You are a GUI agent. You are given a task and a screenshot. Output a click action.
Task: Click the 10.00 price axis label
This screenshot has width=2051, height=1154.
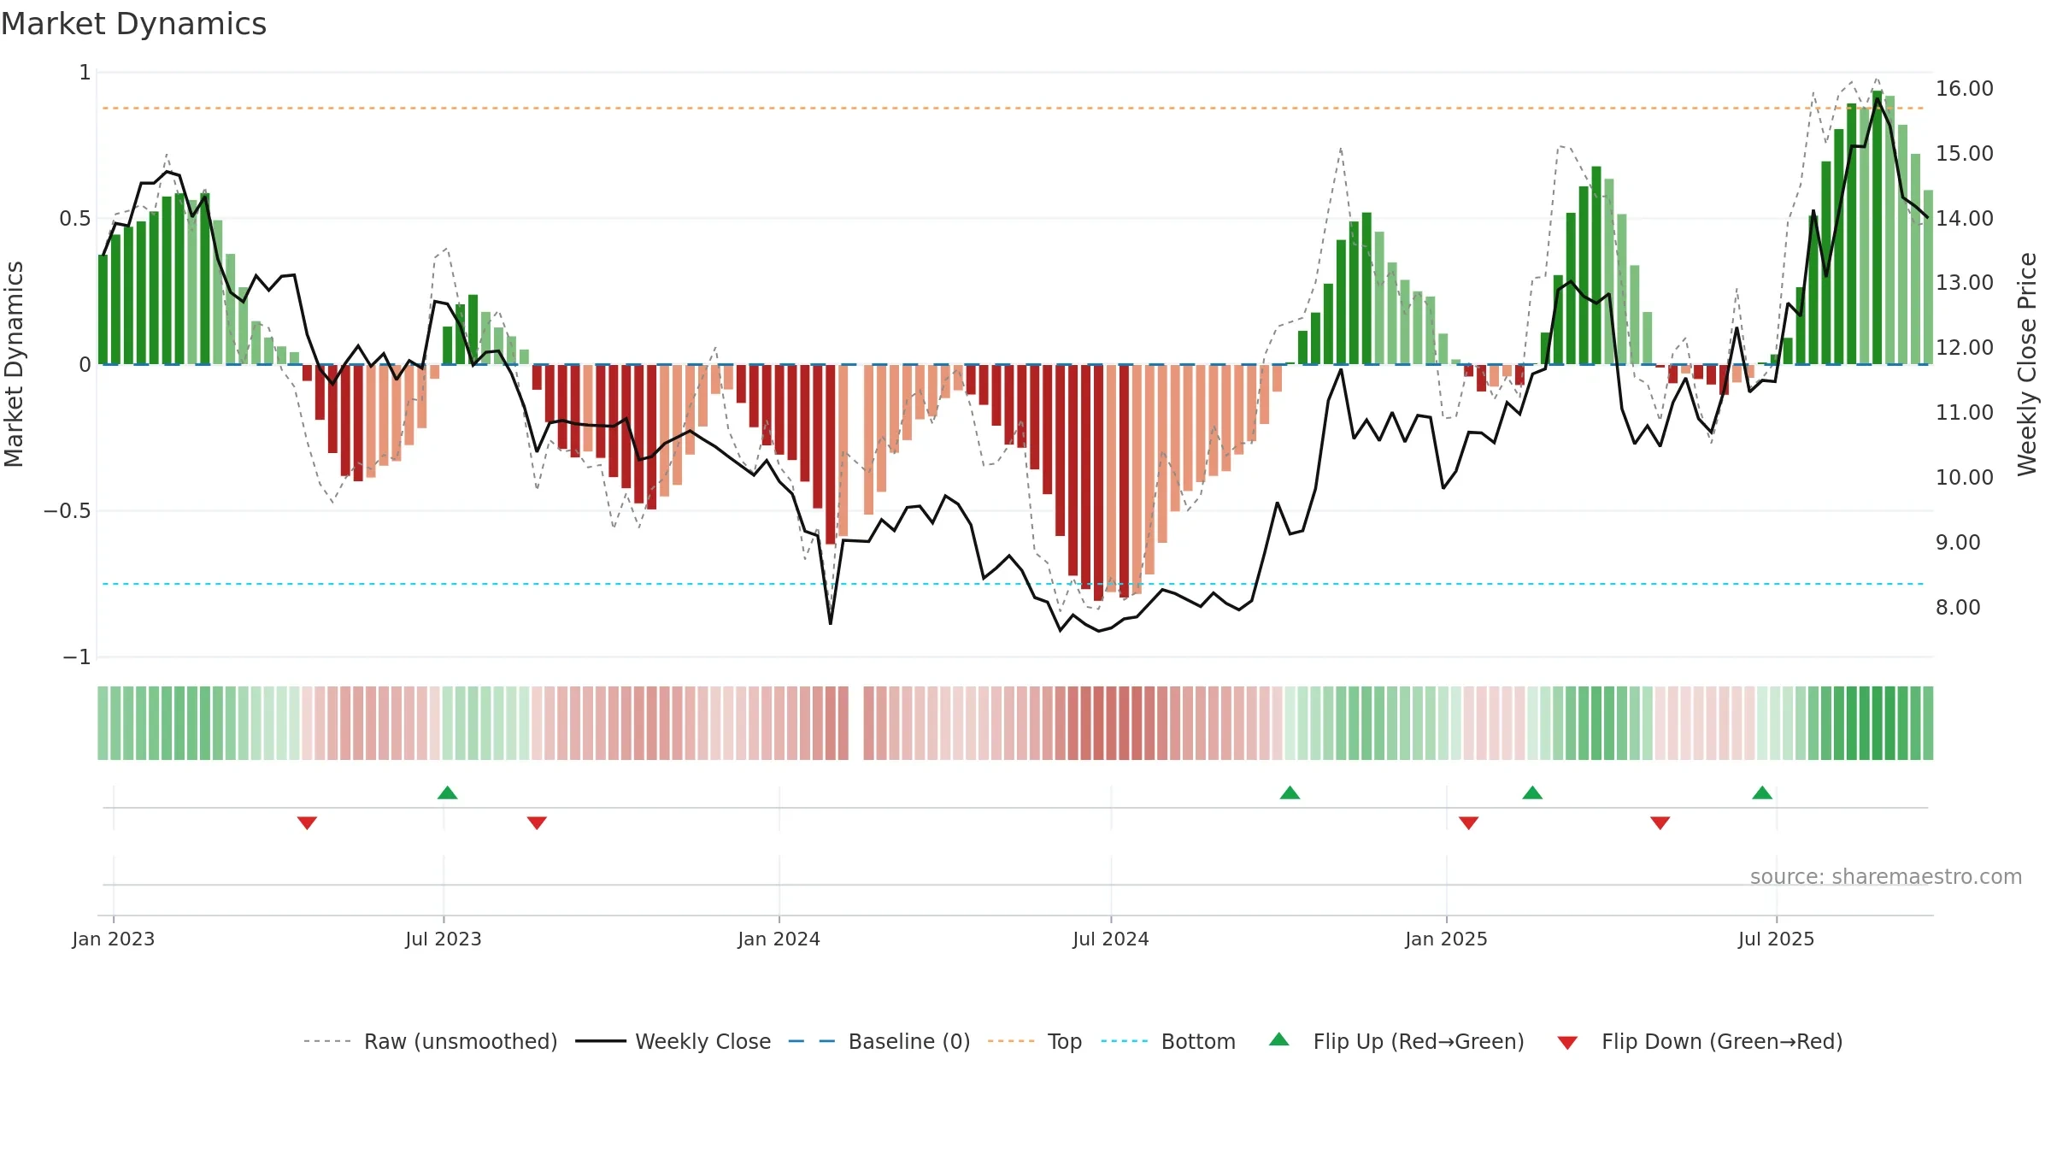point(1965,477)
